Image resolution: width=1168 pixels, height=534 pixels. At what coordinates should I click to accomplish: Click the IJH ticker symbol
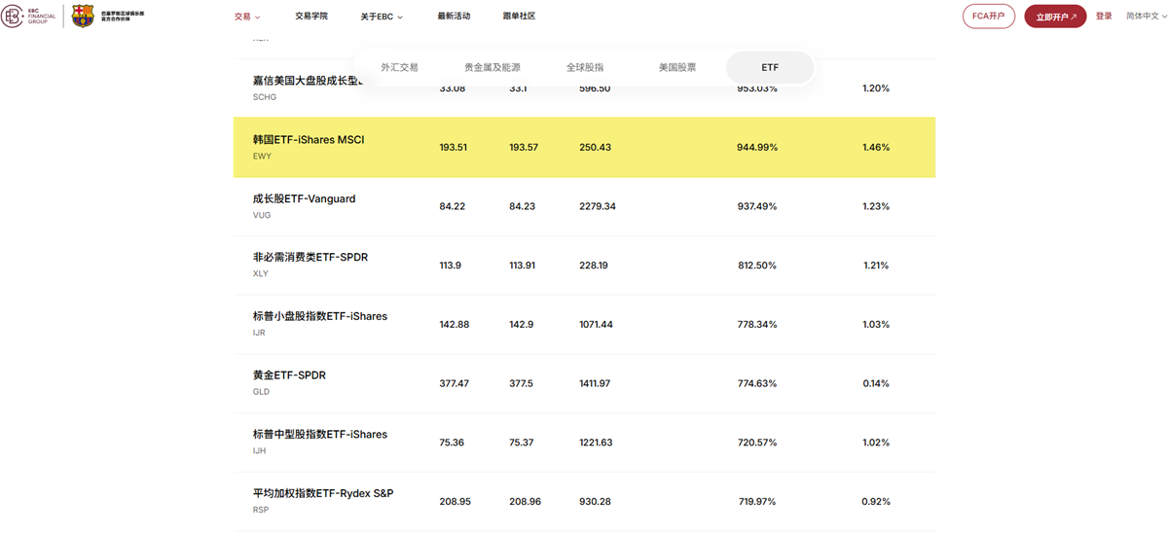click(x=259, y=450)
